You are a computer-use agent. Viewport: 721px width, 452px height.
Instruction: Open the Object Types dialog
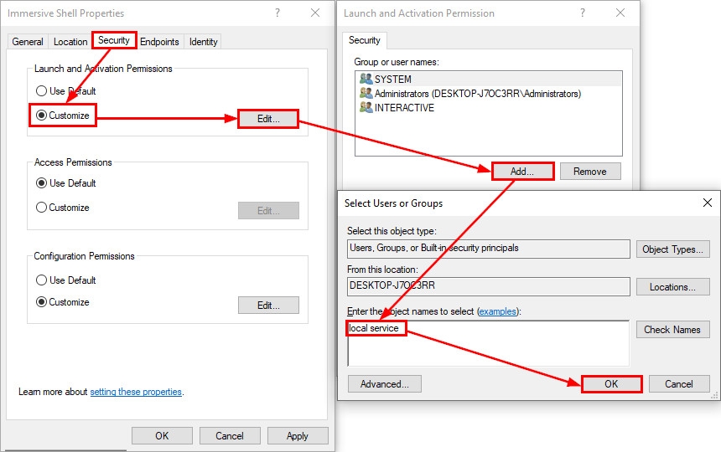click(672, 249)
